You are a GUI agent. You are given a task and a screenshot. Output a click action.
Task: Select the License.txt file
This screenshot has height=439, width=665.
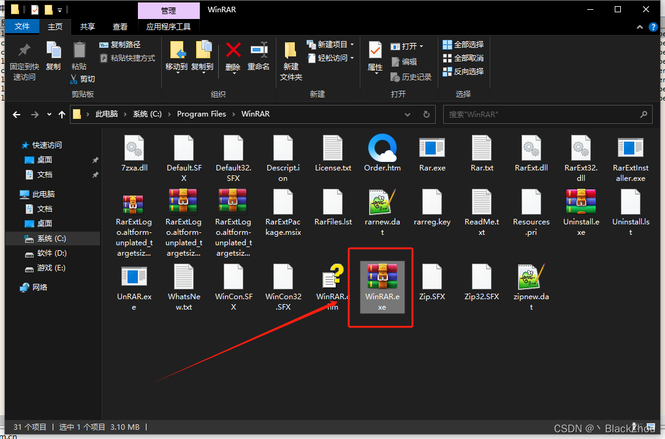(x=333, y=153)
